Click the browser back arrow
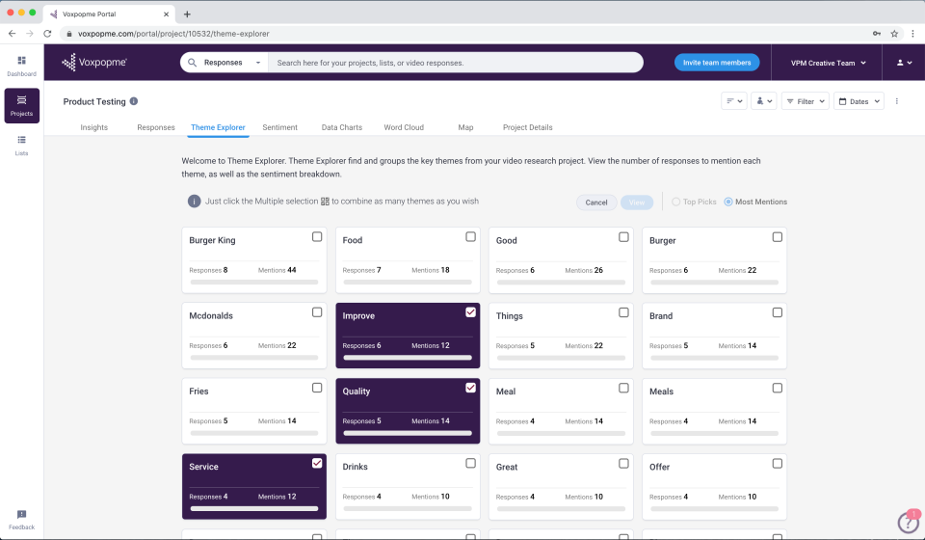 click(x=12, y=34)
